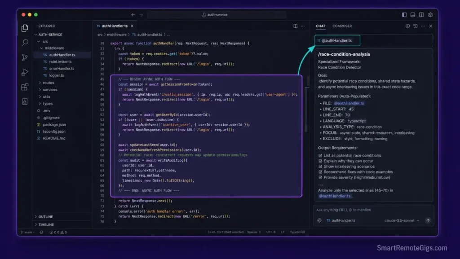Click the @ mention icon in chat input

coord(319,220)
